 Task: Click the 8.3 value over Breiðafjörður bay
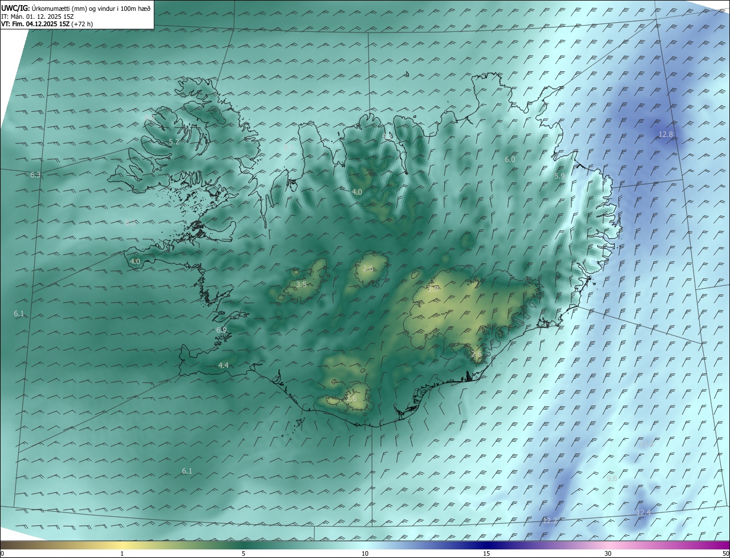(130, 223)
